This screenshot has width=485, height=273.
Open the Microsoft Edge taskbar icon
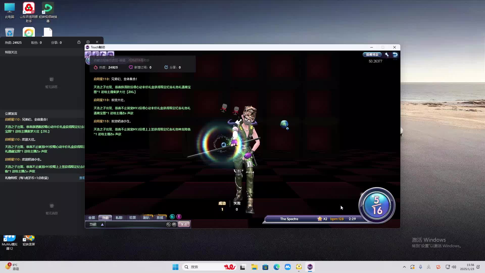tap(277, 267)
